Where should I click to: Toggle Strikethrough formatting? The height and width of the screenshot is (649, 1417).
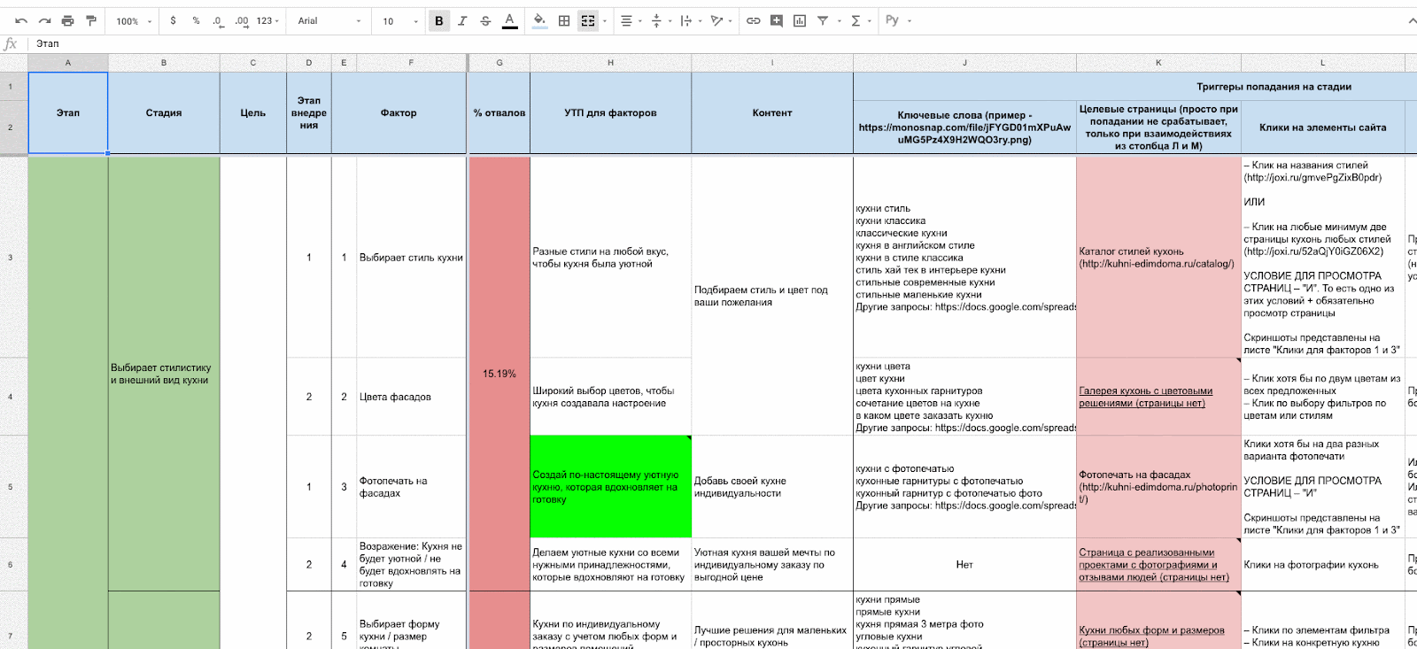pos(485,20)
